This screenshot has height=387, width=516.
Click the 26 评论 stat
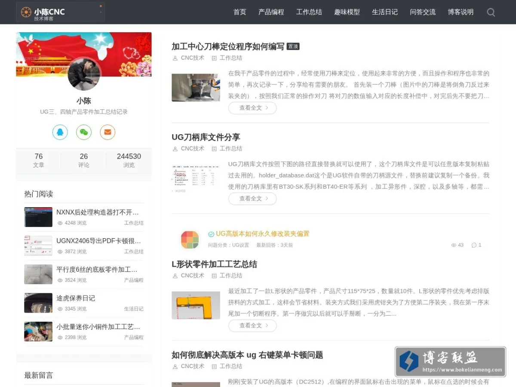84,160
